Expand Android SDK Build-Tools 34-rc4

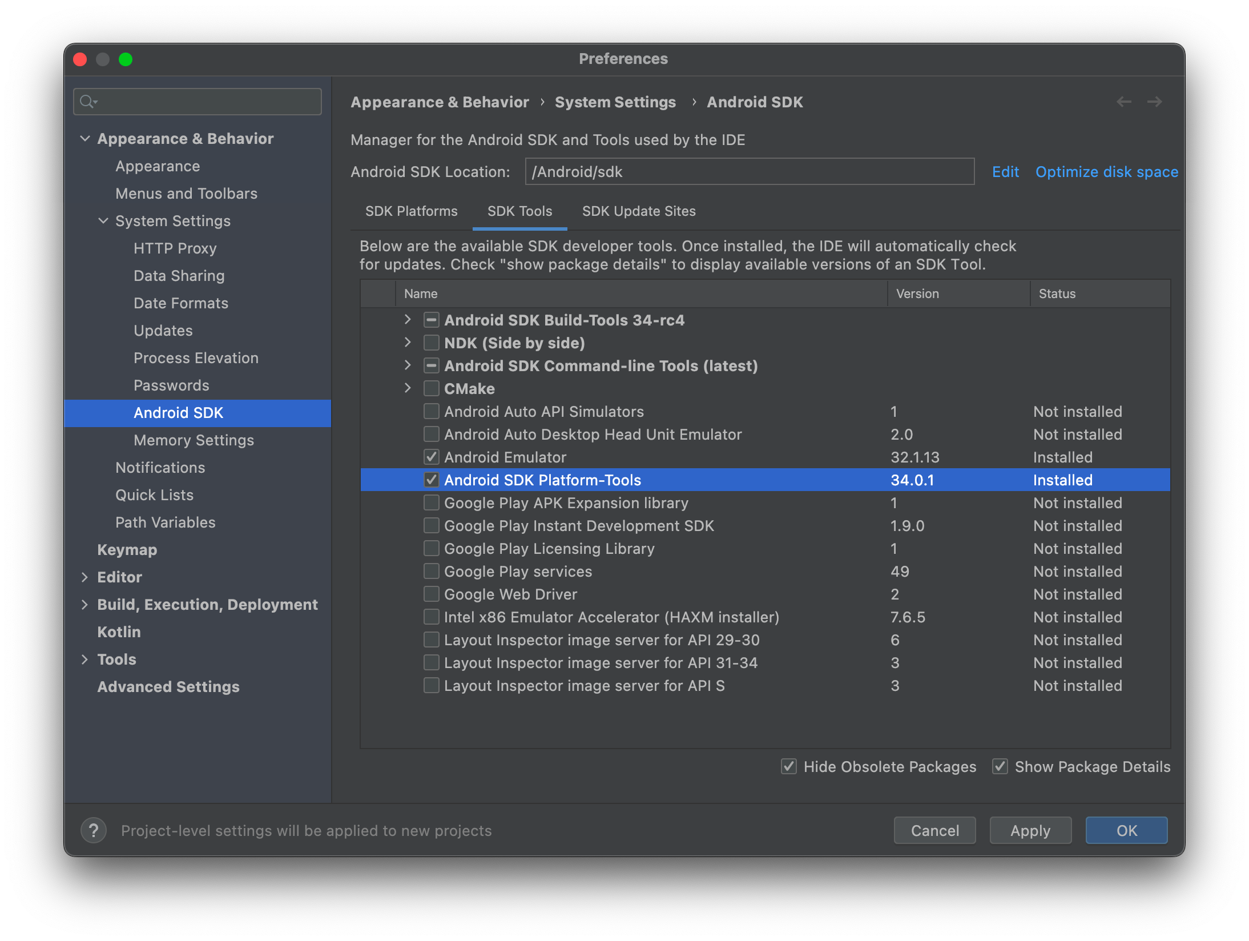click(408, 320)
